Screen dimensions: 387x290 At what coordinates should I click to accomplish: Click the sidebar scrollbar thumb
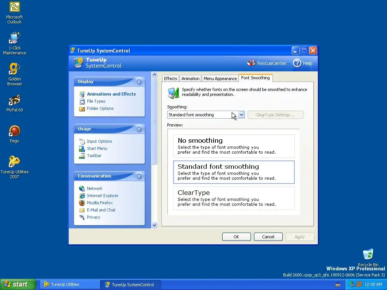point(154,121)
